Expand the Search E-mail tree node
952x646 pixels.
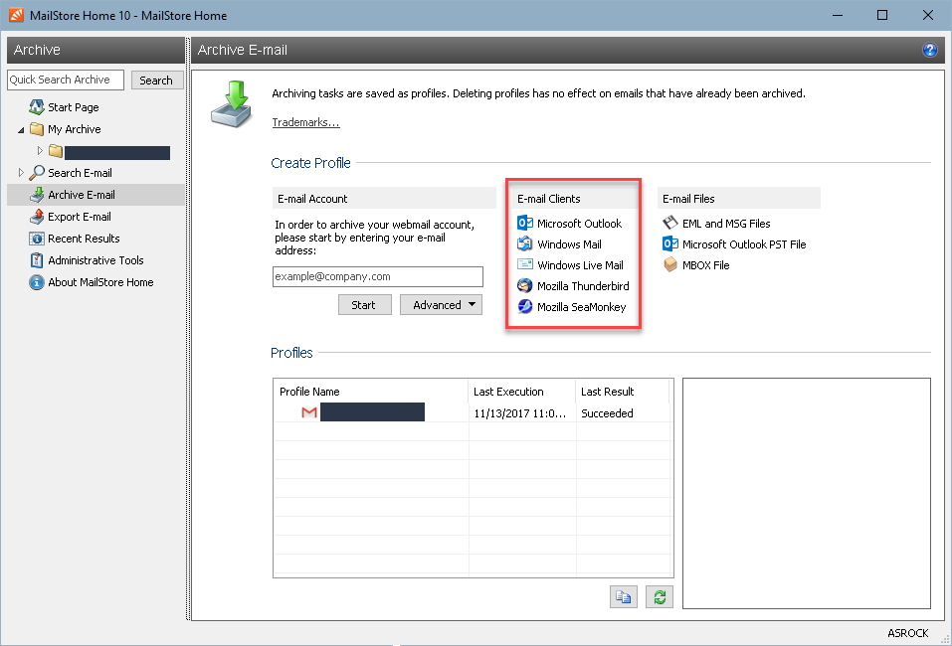click(x=21, y=173)
